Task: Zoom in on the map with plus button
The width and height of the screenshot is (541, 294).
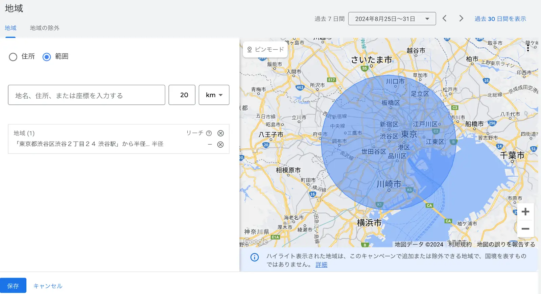Action: [525, 212]
